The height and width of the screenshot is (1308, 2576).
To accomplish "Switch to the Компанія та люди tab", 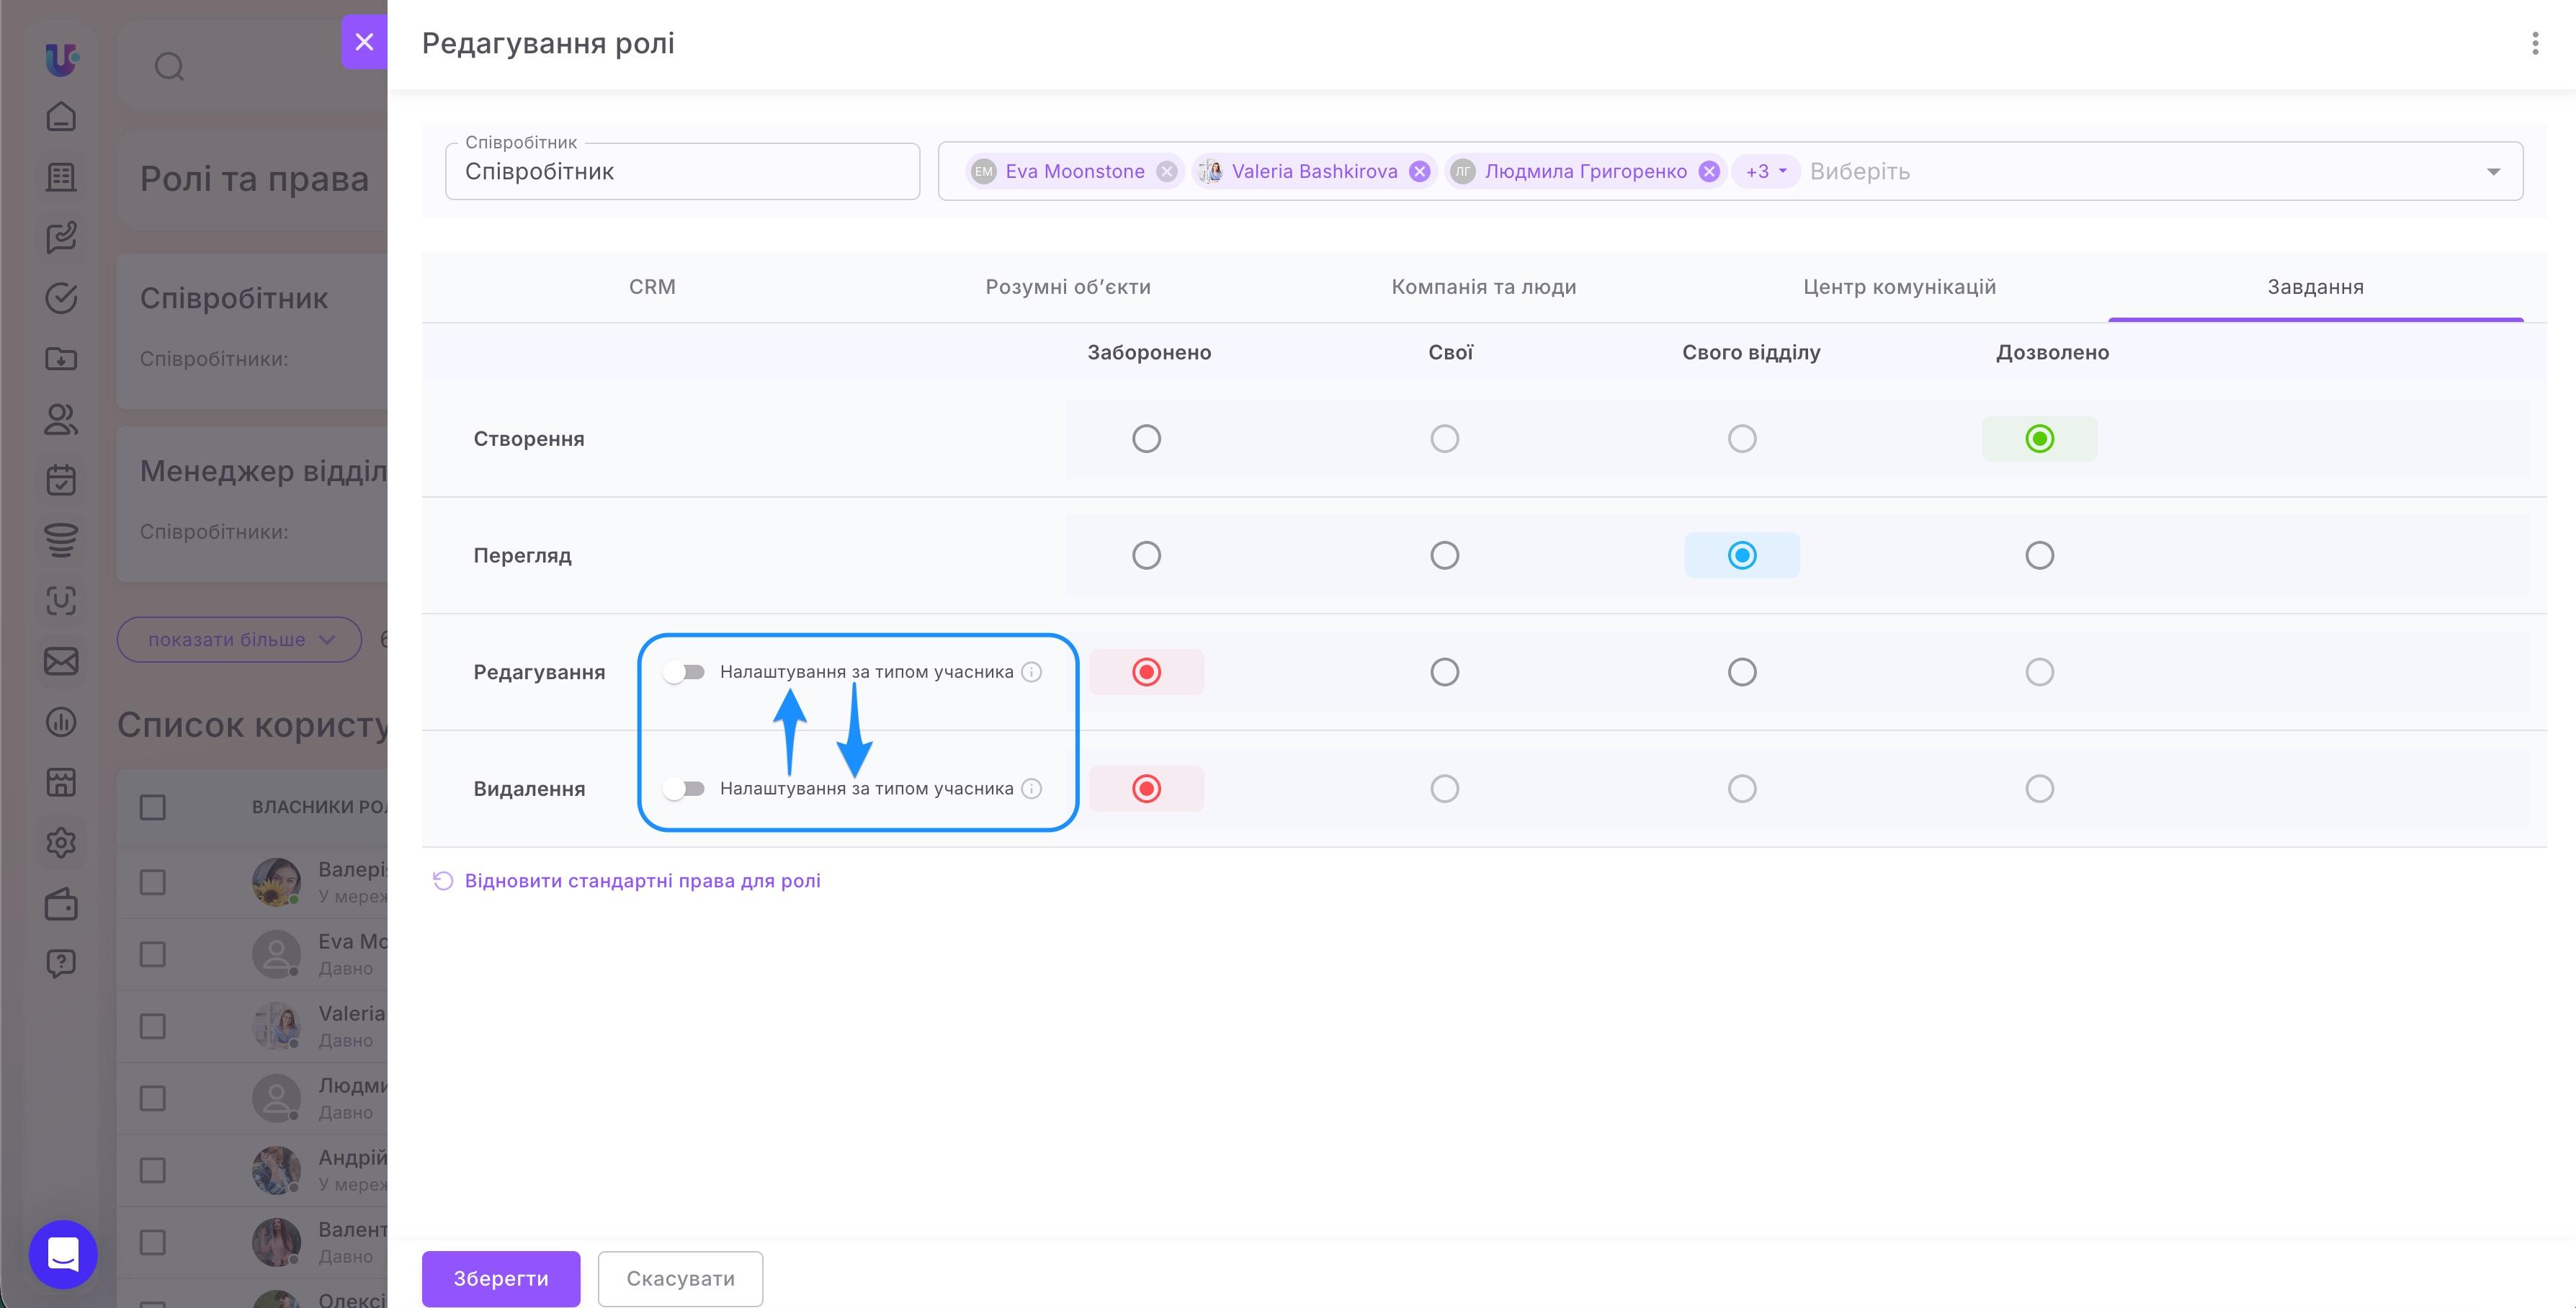I will [x=1483, y=287].
